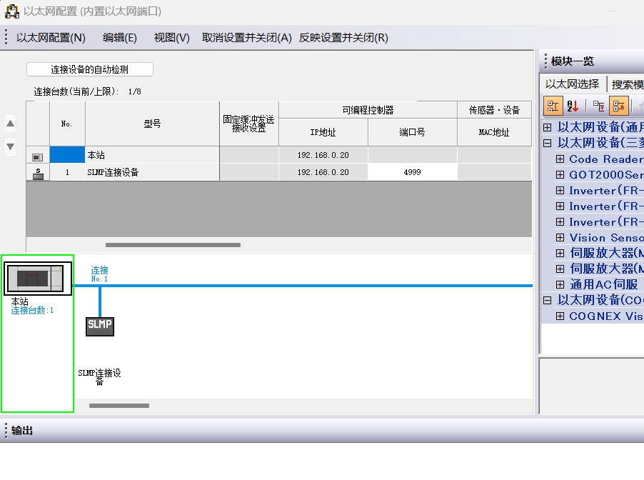The height and width of the screenshot is (480, 644).
Task: Click the collapse all tree icon
Action: (619, 106)
